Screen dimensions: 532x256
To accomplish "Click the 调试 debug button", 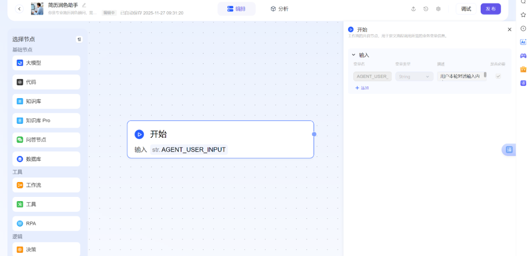I will pos(466,9).
